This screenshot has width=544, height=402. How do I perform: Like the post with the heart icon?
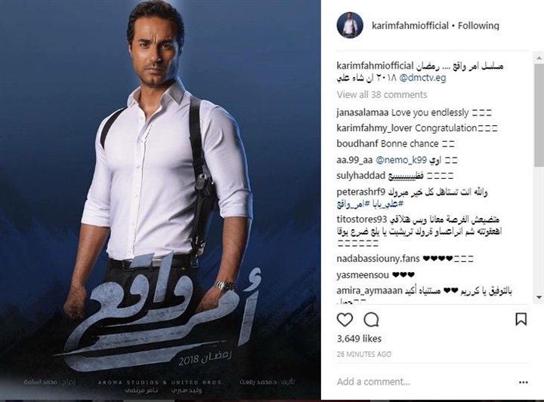[x=345, y=320]
